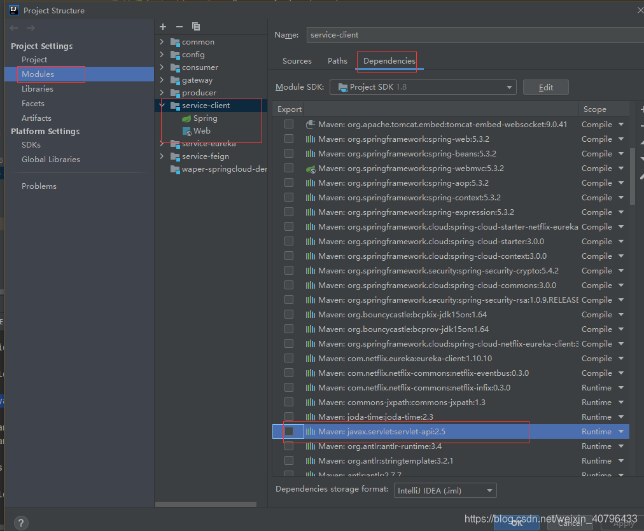This screenshot has width=644, height=531.
Task: Click the Edit button next to Module SDK
Action: (545, 87)
